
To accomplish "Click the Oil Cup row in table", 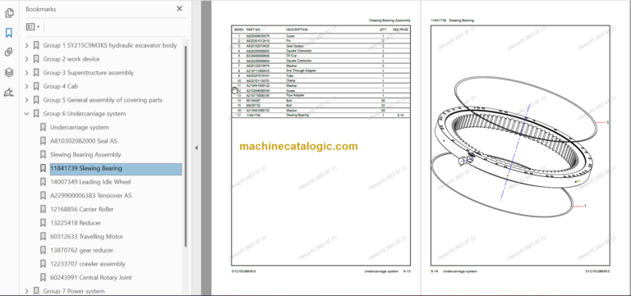I will pos(320,56).
